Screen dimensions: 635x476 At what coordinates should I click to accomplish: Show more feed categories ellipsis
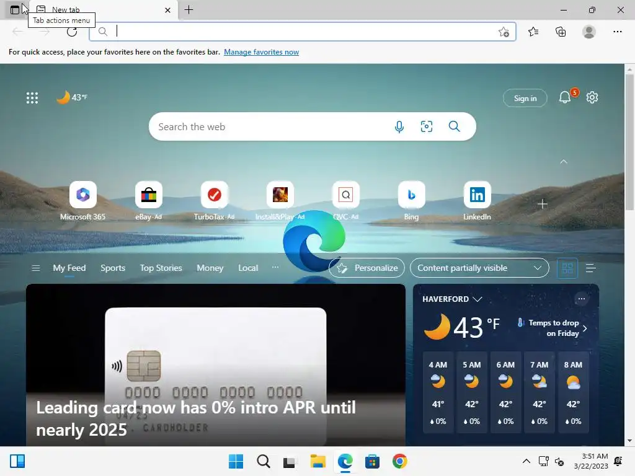point(275,267)
